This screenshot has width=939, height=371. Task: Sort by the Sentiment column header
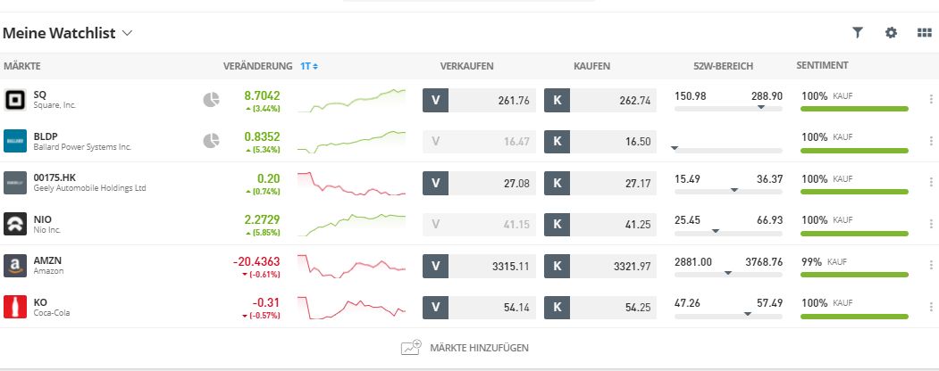pos(822,66)
